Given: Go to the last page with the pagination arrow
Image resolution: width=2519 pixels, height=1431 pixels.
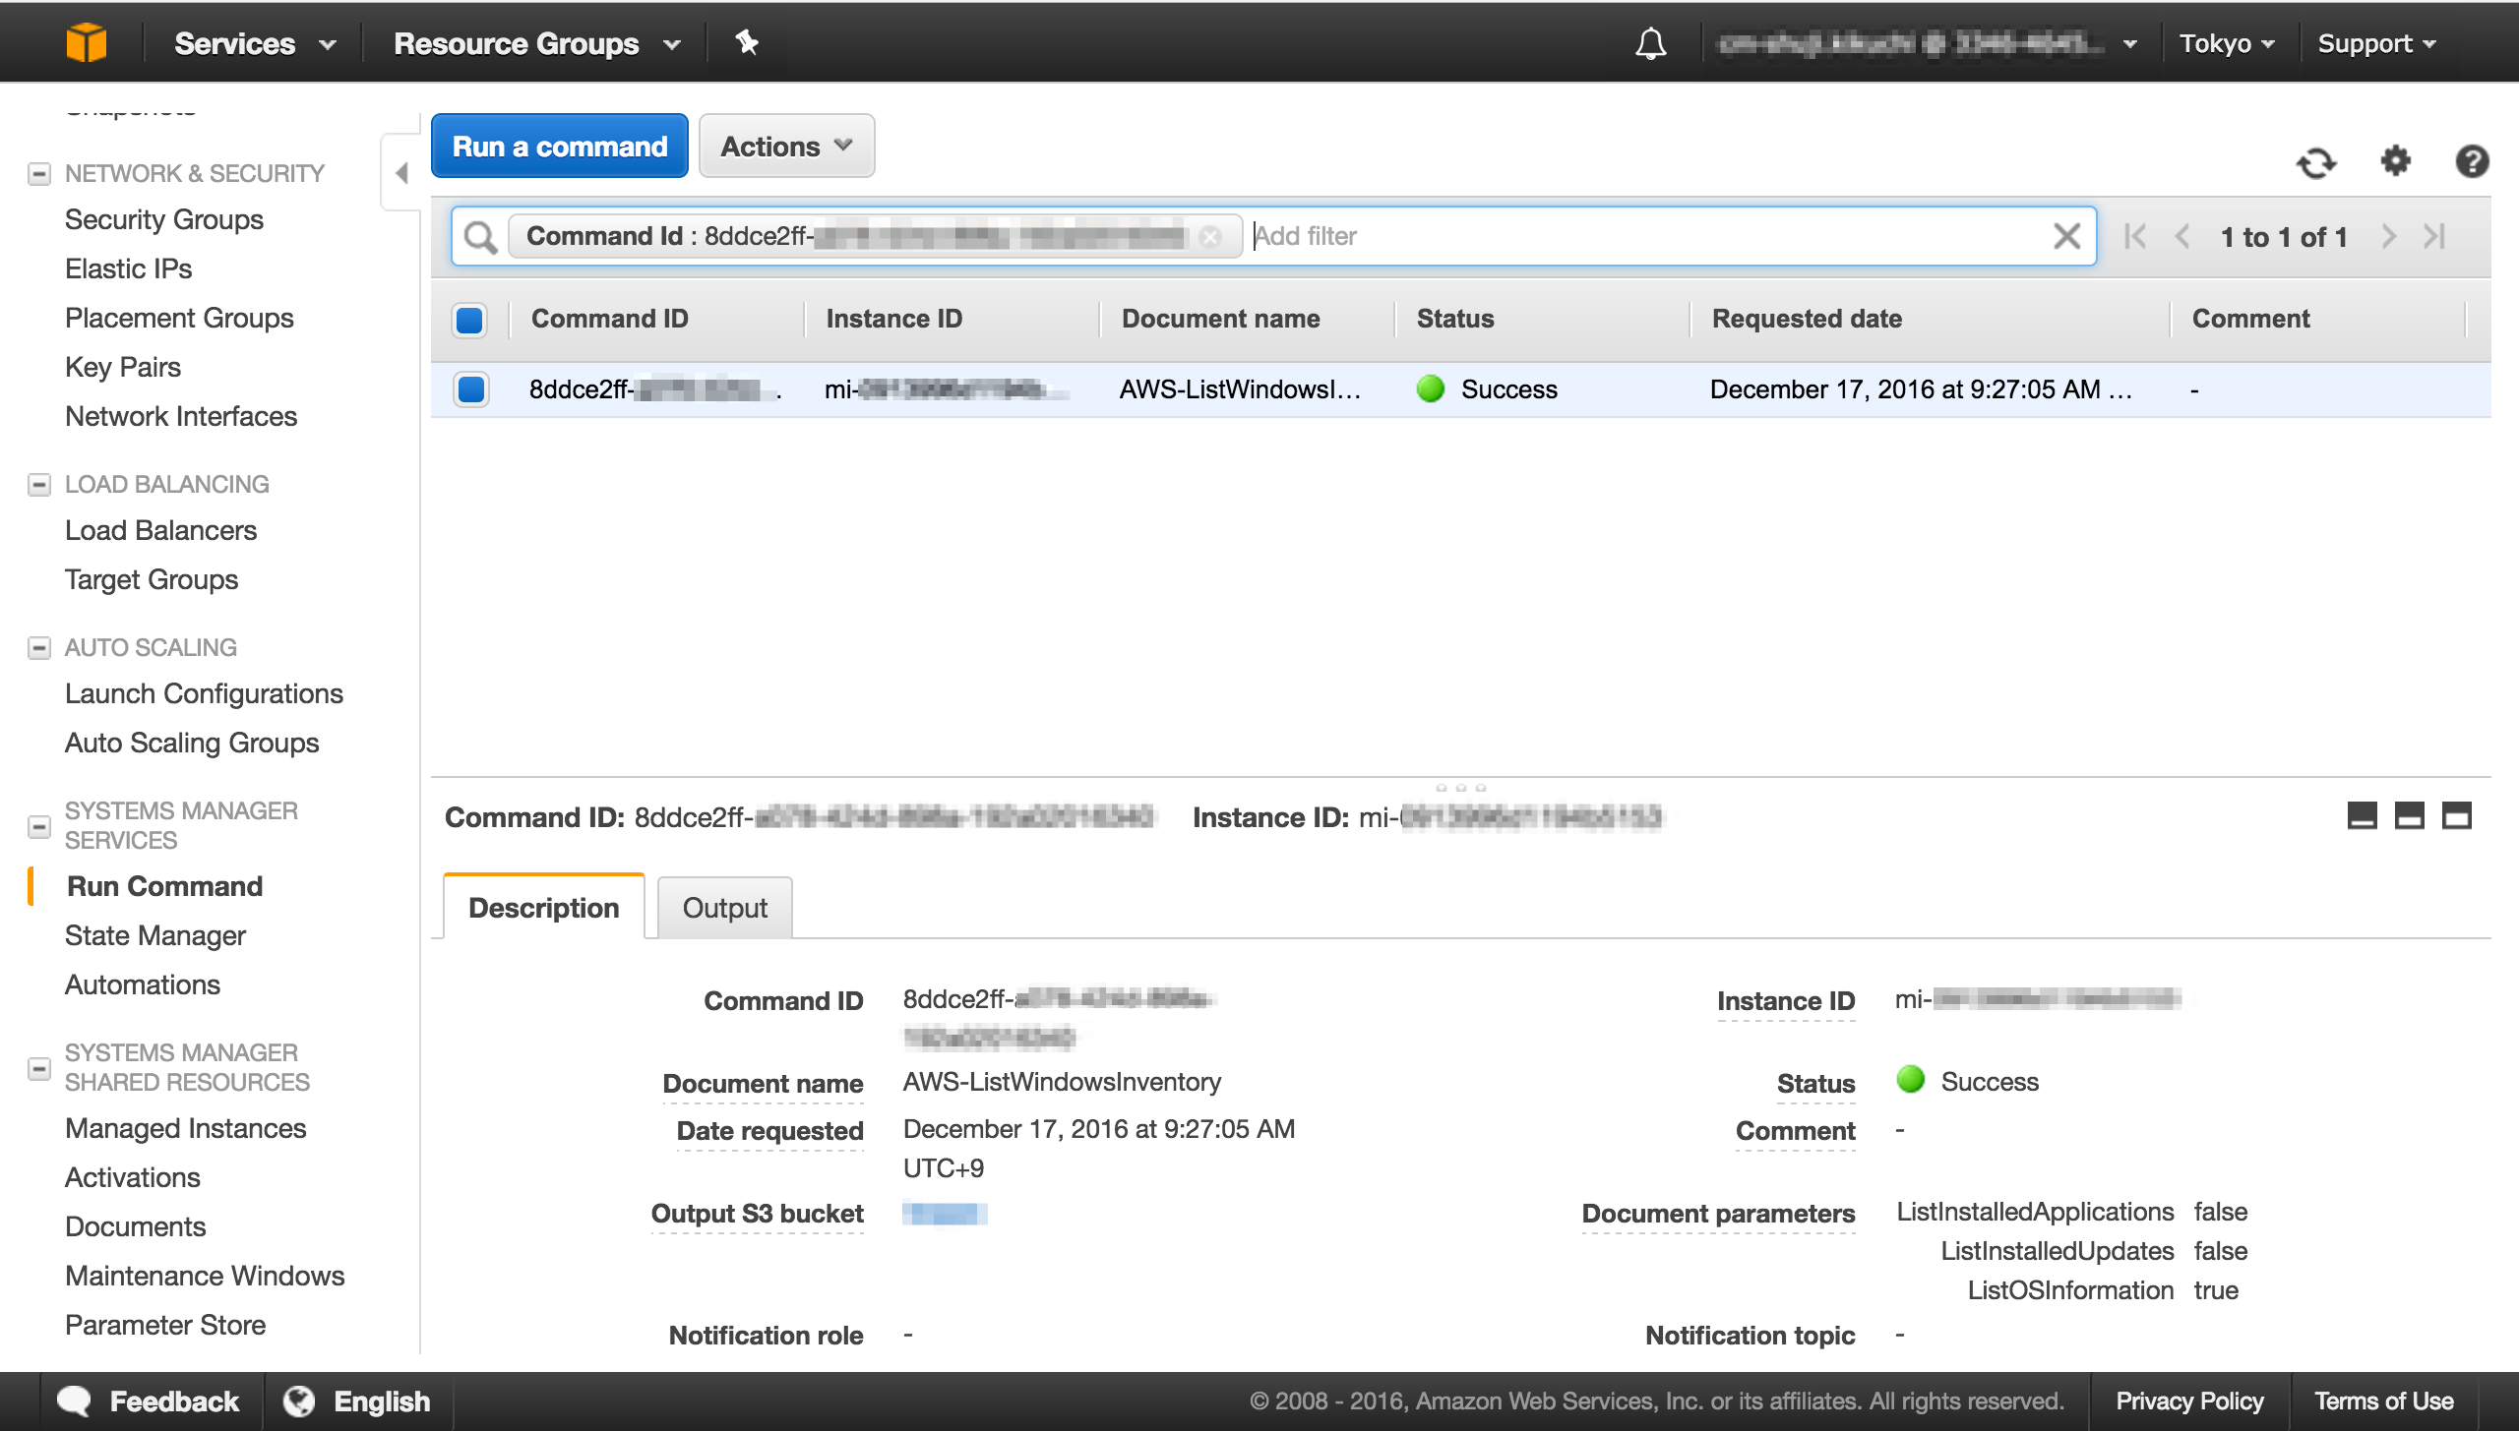Looking at the screenshot, I should 2437,236.
